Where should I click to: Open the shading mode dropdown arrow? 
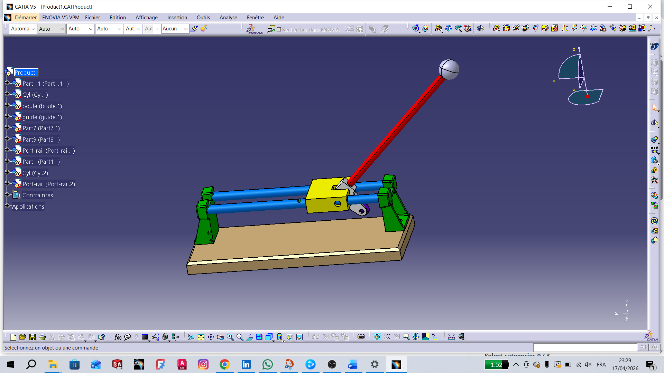(x=284, y=341)
